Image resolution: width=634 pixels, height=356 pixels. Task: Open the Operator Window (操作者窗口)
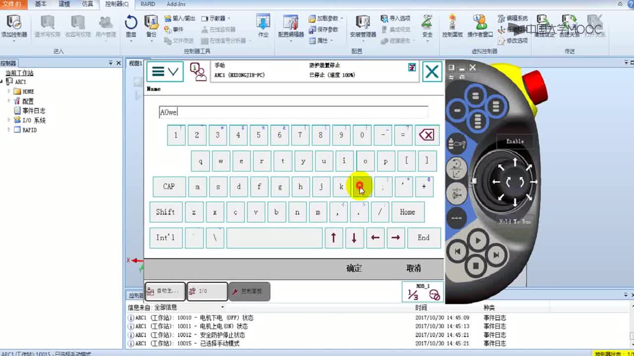click(480, 27)
